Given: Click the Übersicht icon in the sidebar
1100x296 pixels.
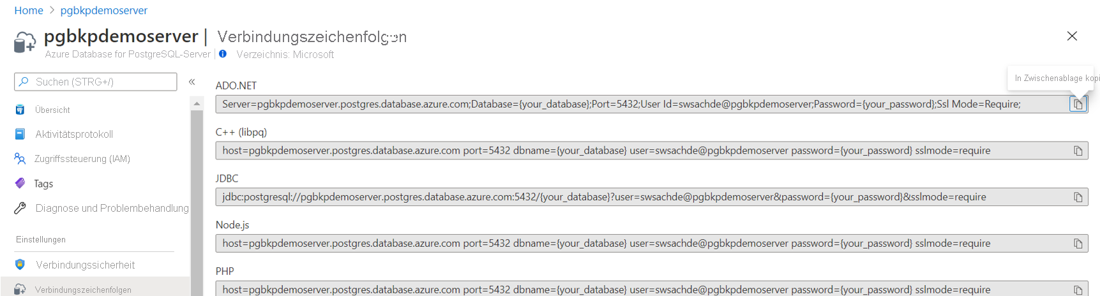Looking at the screenshot, I should pyautogui.click(x=20, y=110).
